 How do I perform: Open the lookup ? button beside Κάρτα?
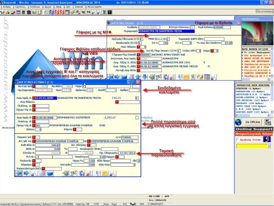pyautogui.click(x=74, y=129)
